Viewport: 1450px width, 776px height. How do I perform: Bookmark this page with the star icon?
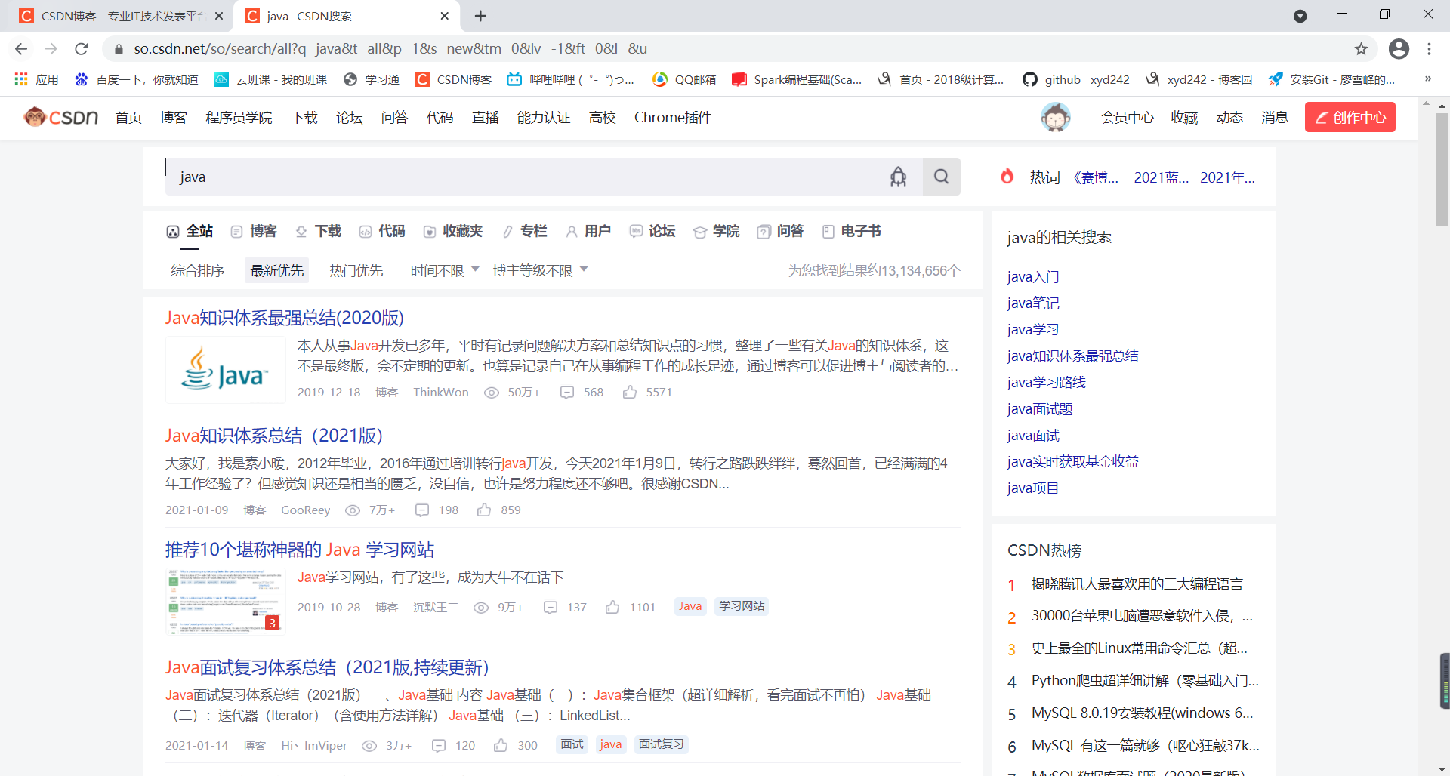click(x=1361, y=49)
